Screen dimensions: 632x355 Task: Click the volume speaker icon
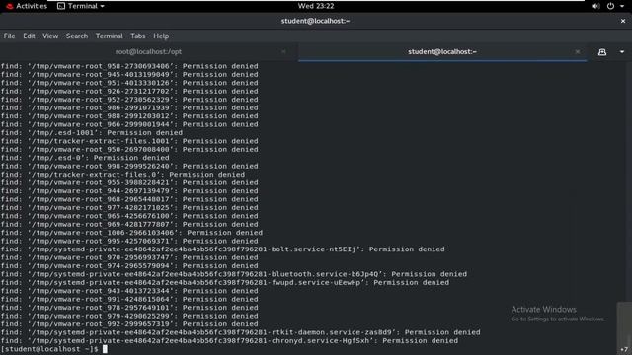(x=596, y=6)
